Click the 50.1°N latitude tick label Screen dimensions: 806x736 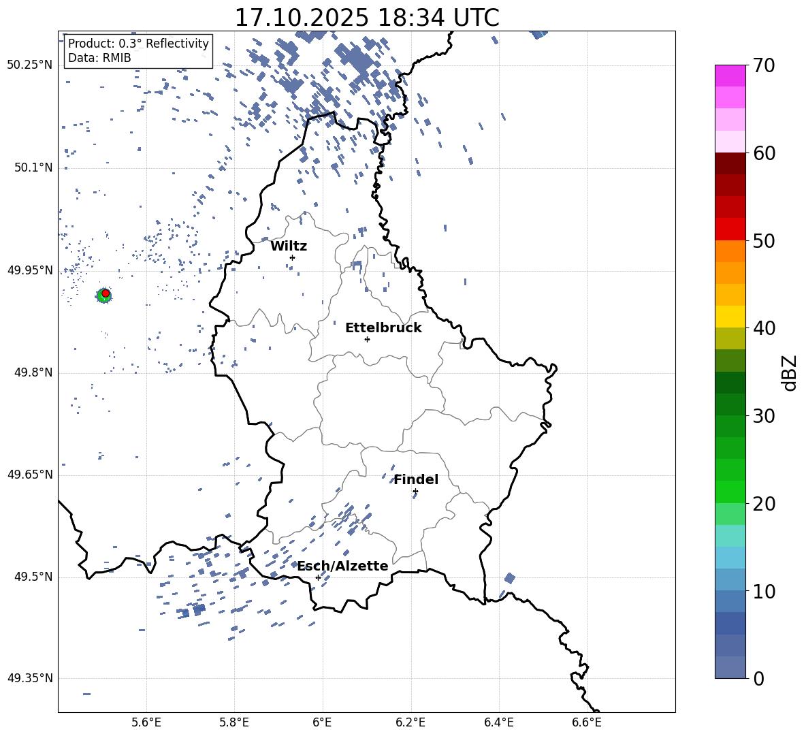(x=33, y=167)
